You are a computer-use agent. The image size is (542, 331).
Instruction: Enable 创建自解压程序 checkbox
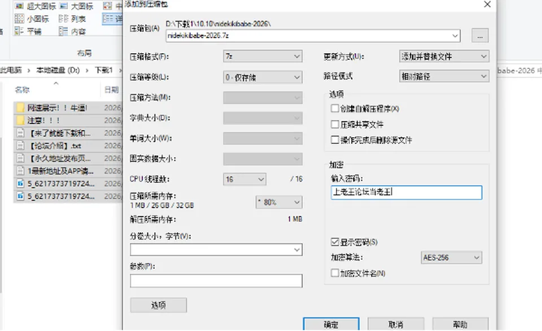(x=335, y=108)
